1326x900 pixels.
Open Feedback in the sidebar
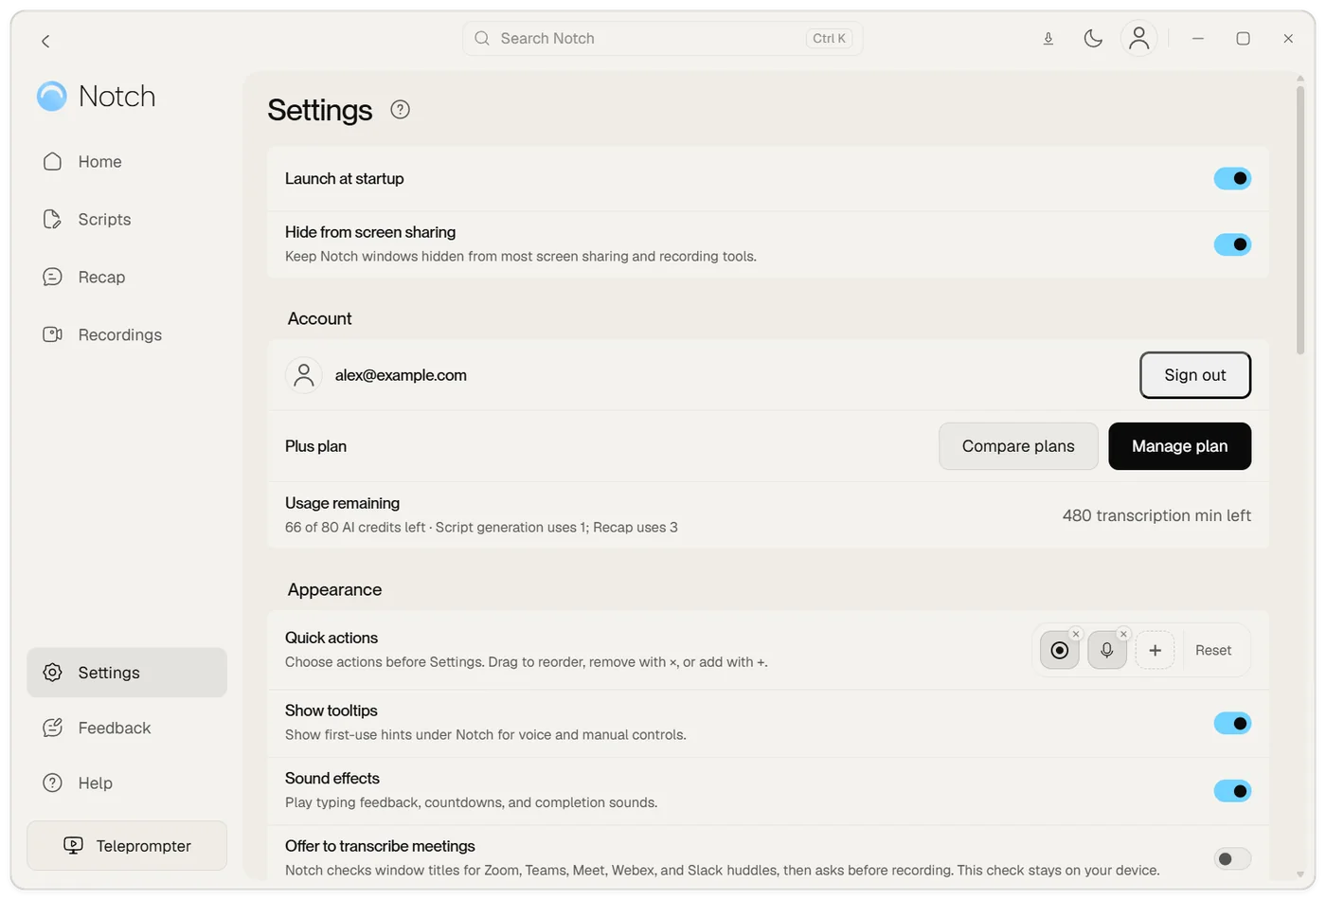tap(127, 728)
